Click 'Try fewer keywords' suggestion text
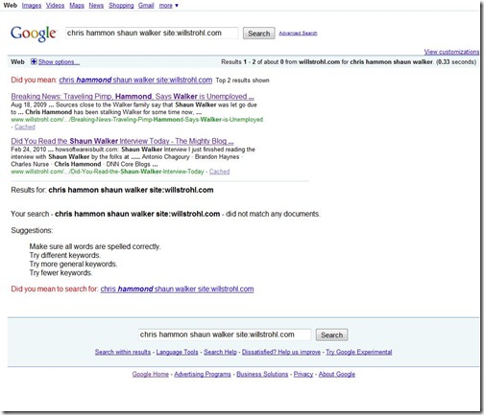Screen dimensions: 484x415 (x=60, y=273)
